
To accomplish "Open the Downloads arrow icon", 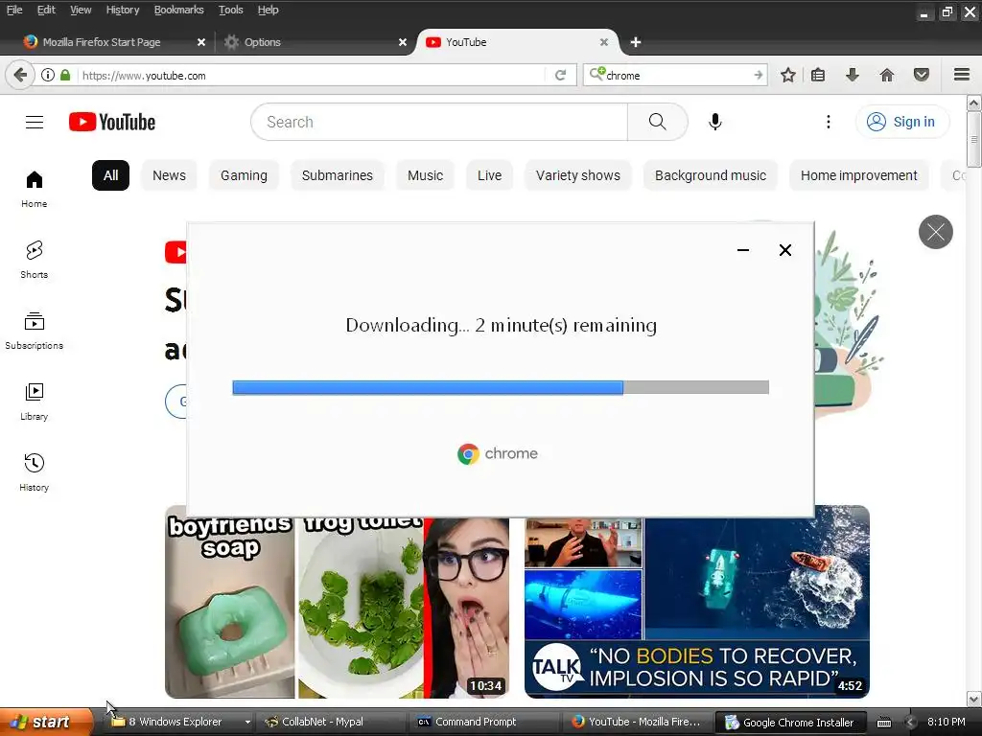I will point(853,75).
